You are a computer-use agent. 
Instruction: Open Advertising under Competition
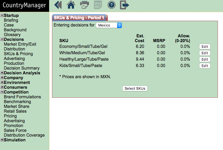coord(14,121)
